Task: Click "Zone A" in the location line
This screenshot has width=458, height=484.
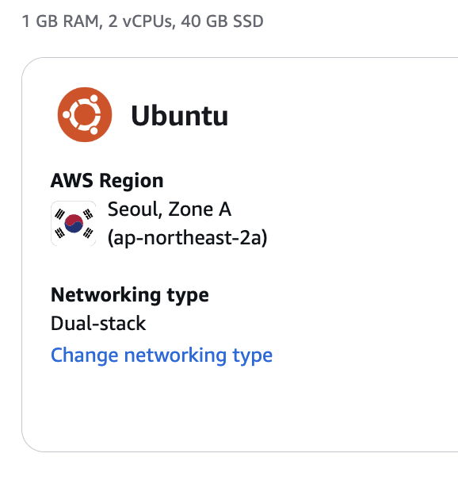Action: click(x=200, y=209)
